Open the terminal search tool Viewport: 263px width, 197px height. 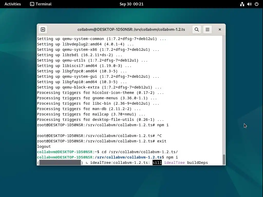[x=196, y=29]
